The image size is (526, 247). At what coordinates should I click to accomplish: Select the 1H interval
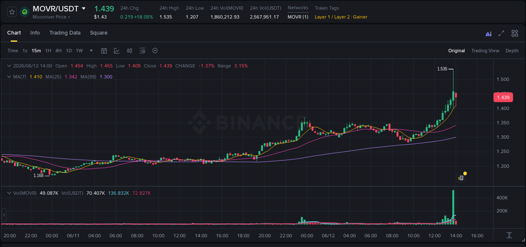48,51
